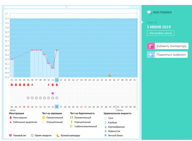Select highlighted cycle day 12 column header
The image size is (192, 141).
57,80
